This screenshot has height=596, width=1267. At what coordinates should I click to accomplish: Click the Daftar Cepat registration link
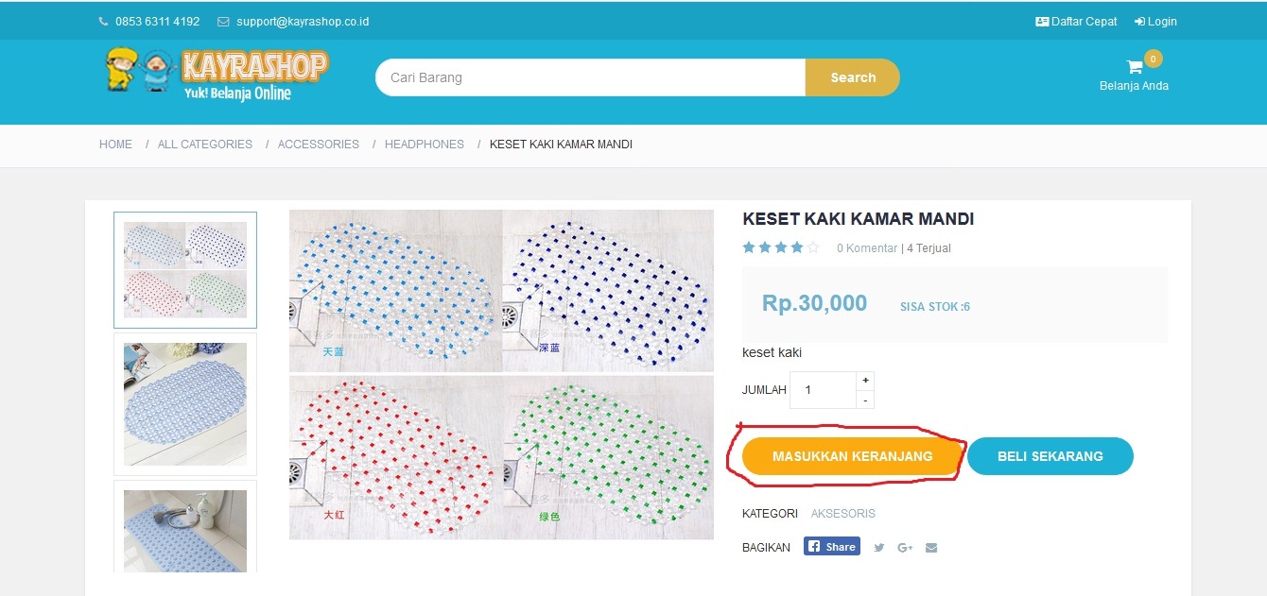coord(1076,22)
